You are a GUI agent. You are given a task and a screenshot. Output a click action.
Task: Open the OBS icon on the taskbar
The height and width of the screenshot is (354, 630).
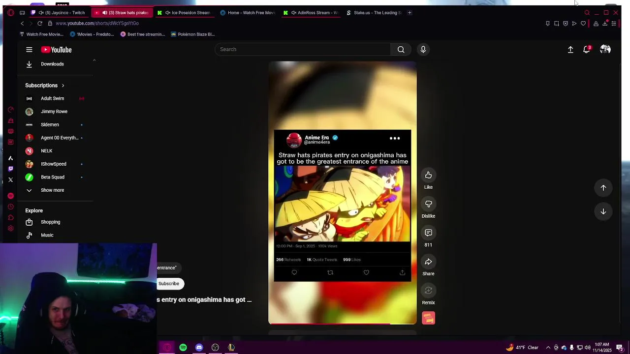tap(215, 348)
